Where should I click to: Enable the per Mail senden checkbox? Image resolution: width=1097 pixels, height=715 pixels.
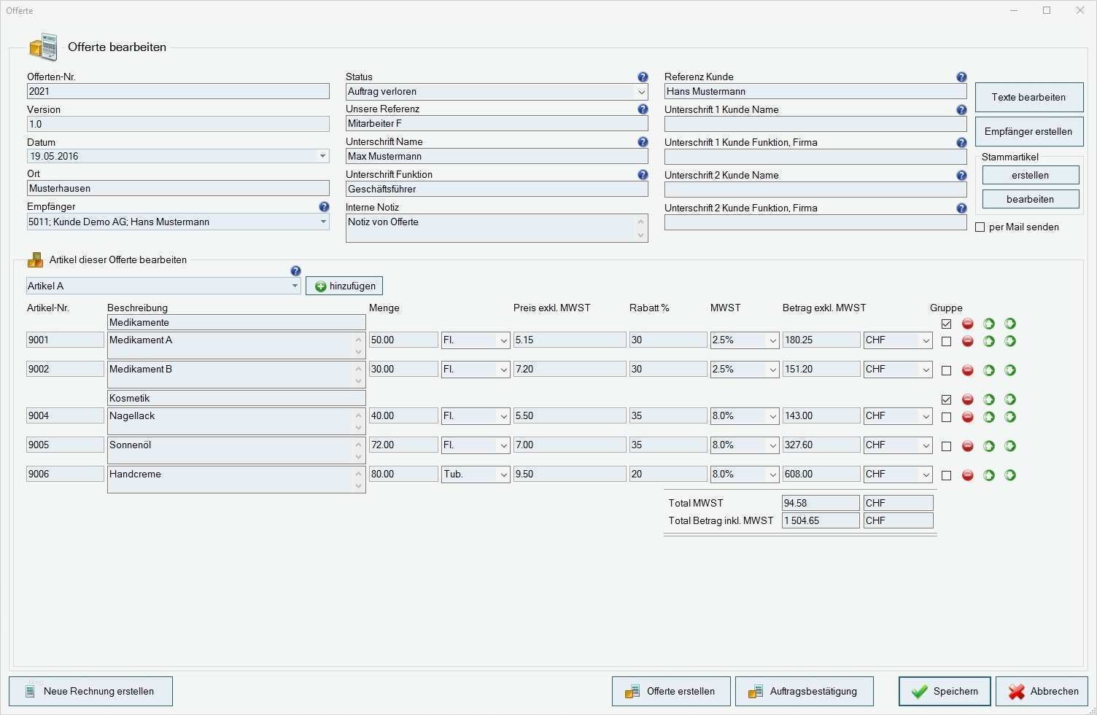click(x=980, y=227)
